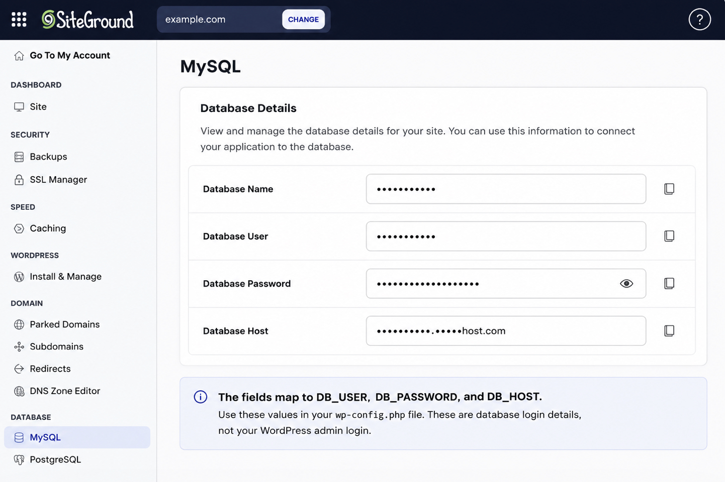Click the 'fields map to DB_USER' notice title

point(380,397)
